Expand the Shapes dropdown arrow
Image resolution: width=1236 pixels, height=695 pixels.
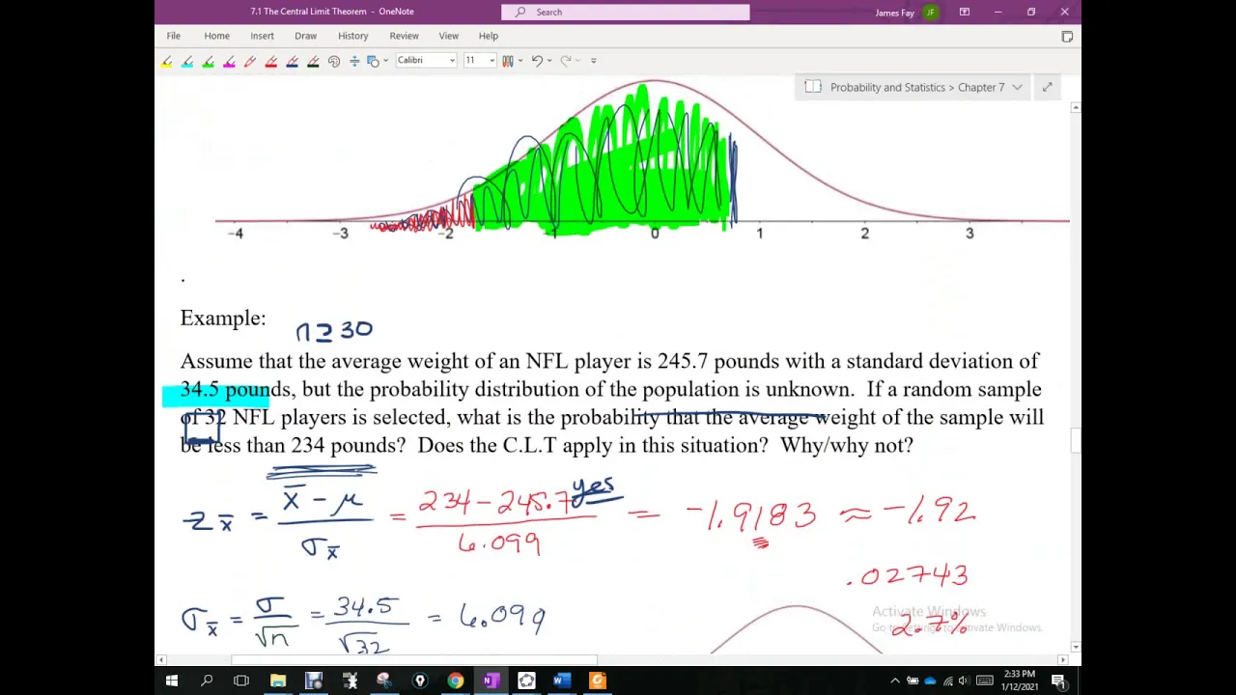pos(386,61)
